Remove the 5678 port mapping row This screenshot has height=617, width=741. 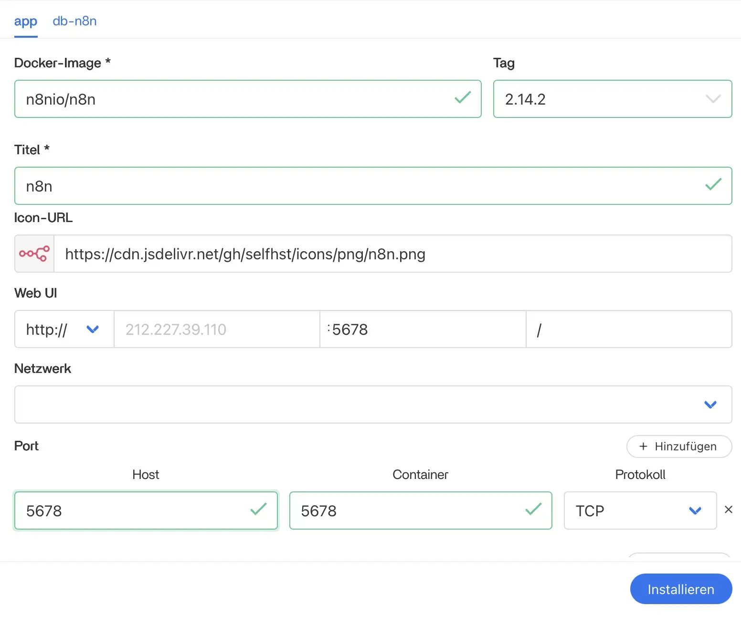coord(728,510)
